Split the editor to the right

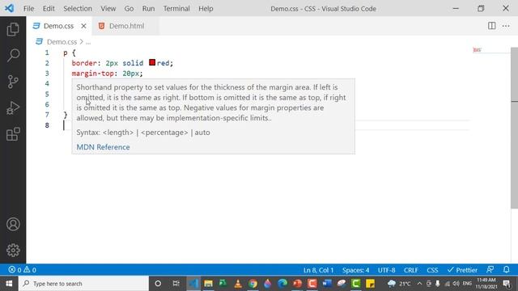[491, 26]
